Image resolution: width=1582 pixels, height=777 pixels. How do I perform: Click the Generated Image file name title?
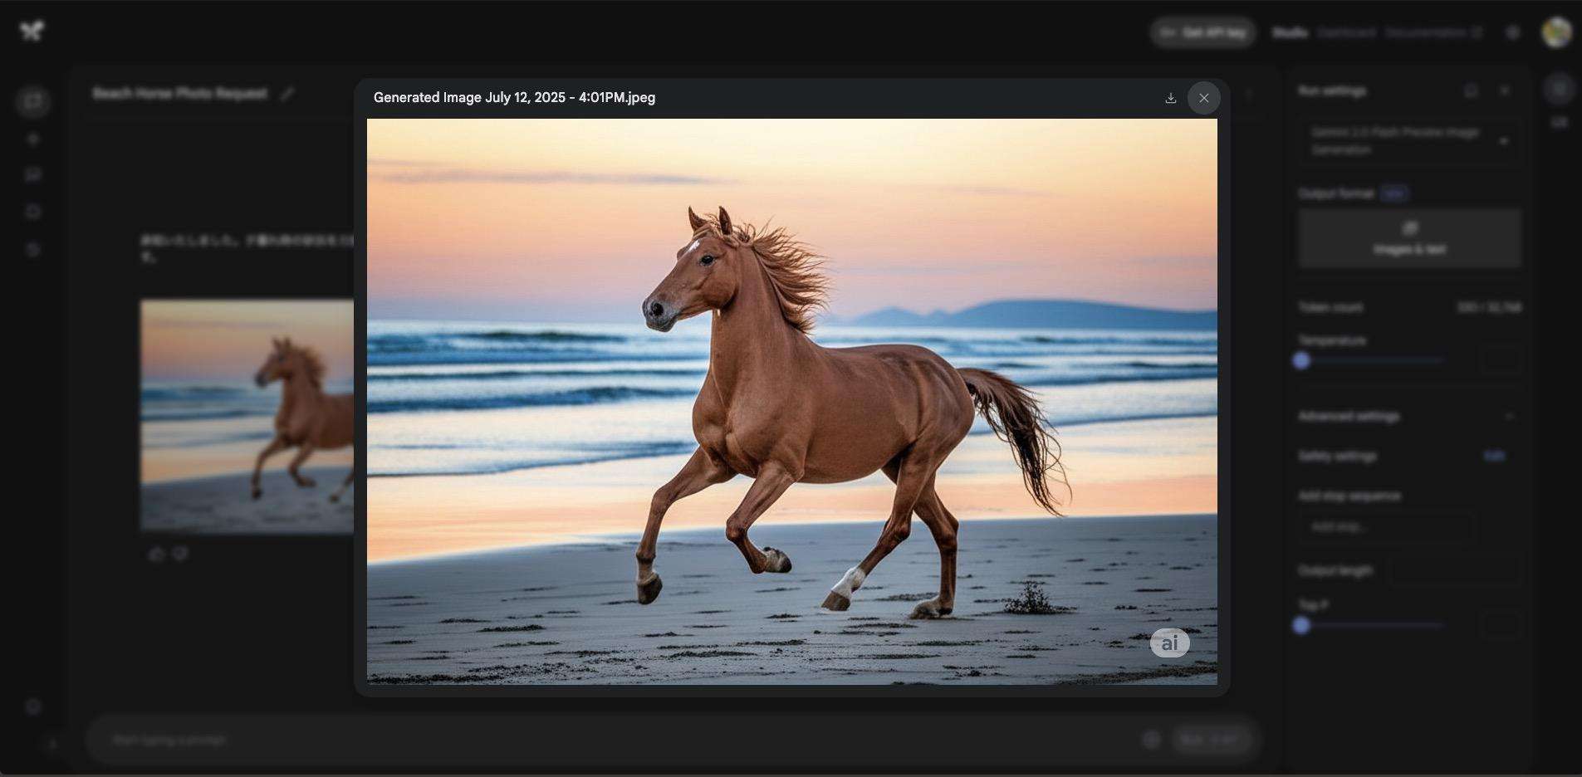[514, 98]
